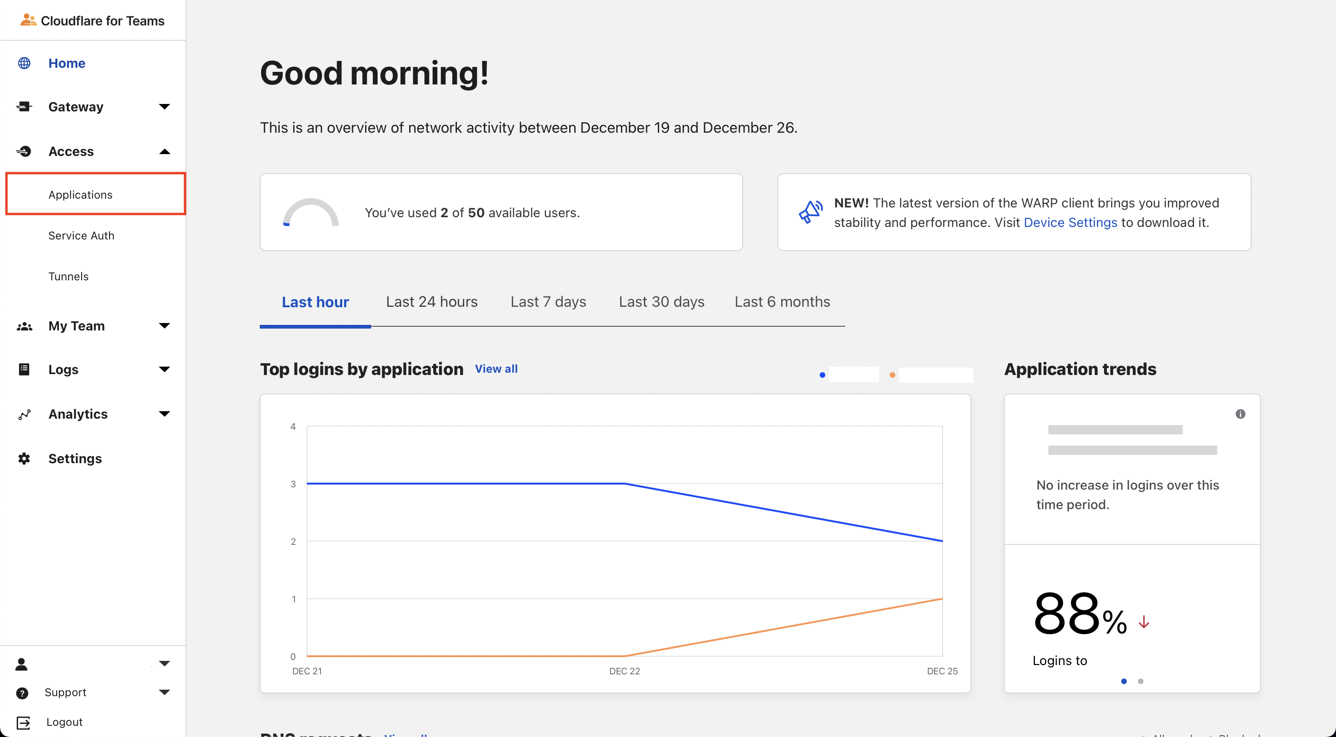The width and height of the screenshot is (1336, 737).
Task: Click the info icon in Application trends
Action: 1240,414
